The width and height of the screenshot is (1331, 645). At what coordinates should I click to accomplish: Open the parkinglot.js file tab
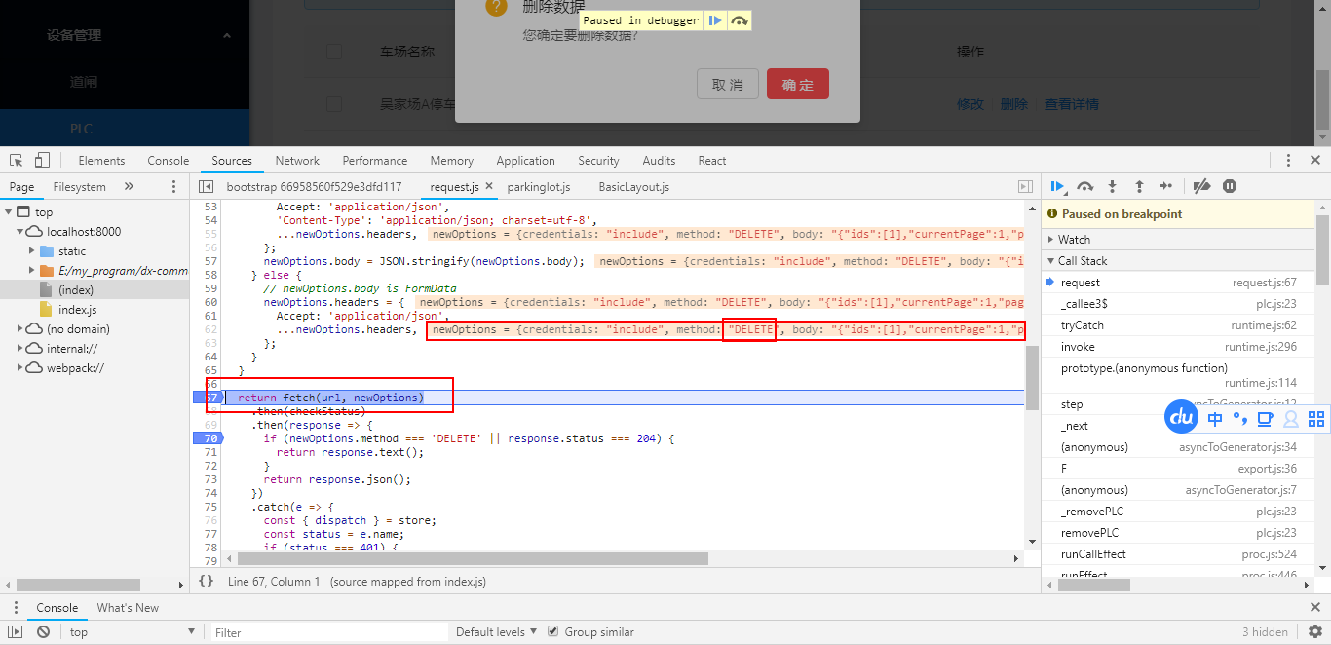click(539, 185)
